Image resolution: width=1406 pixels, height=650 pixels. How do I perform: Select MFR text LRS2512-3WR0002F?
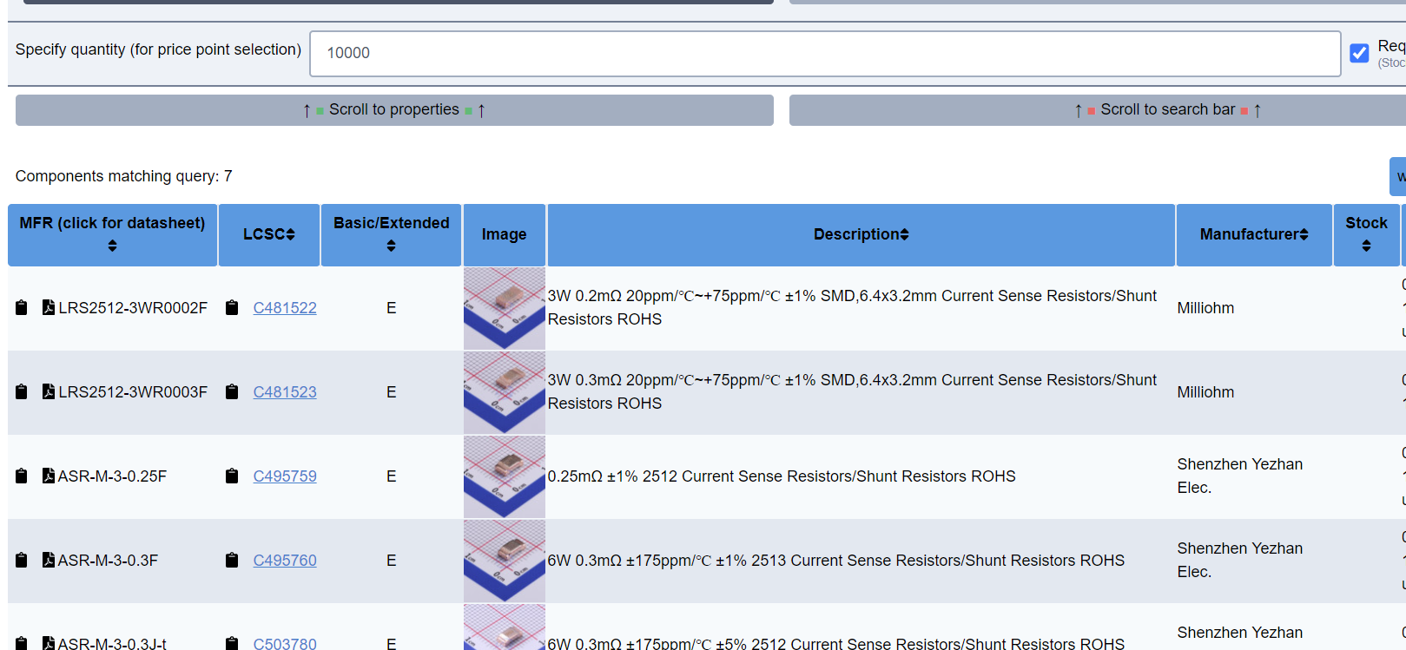coord(133,308)
